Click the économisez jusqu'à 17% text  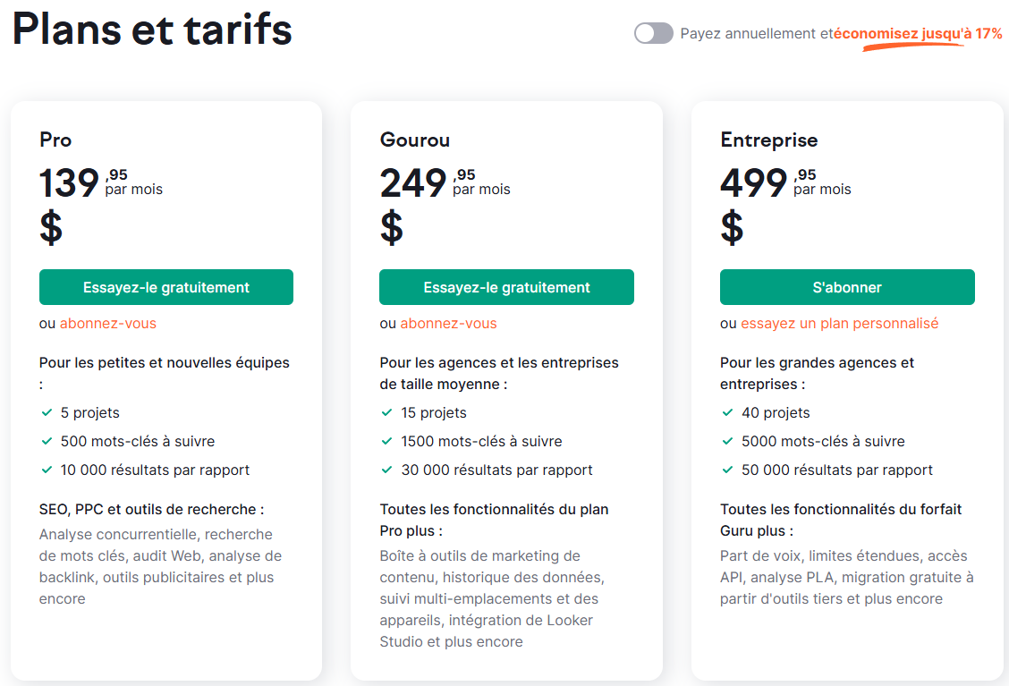[x=919, y=33]
